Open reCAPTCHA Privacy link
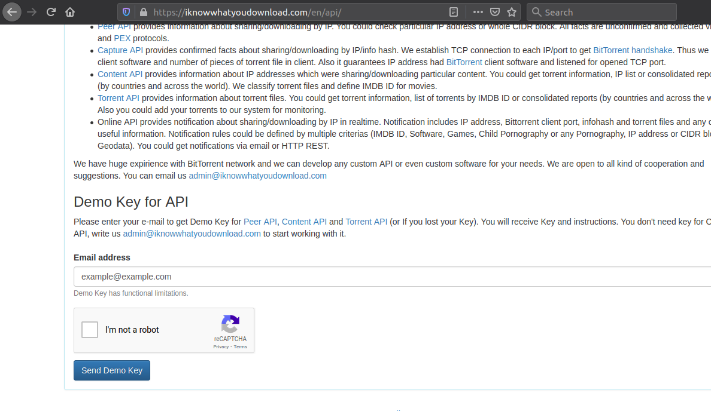This screenshot has width=711, height=411. 221,346
